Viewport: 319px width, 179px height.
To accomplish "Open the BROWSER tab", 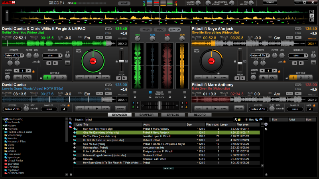I will point(119,115).
